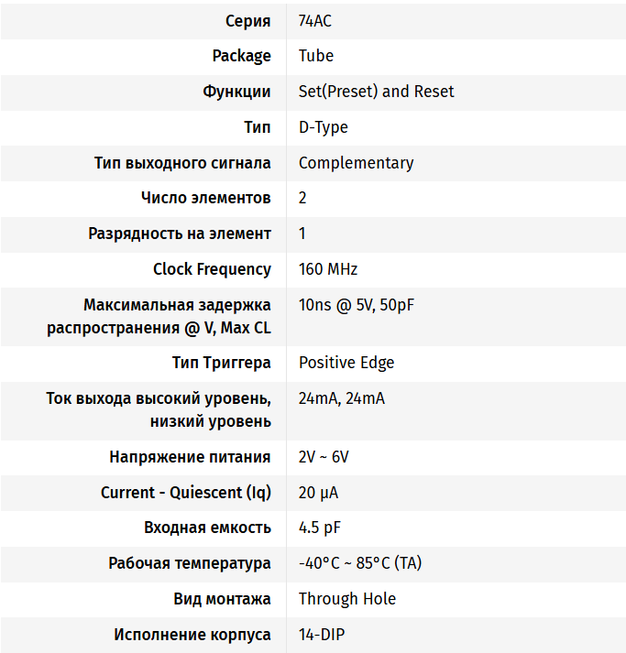Select the Positive Edge trigger value

346,363
